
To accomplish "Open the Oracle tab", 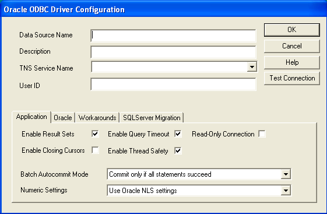I will (x=63, y=118).
